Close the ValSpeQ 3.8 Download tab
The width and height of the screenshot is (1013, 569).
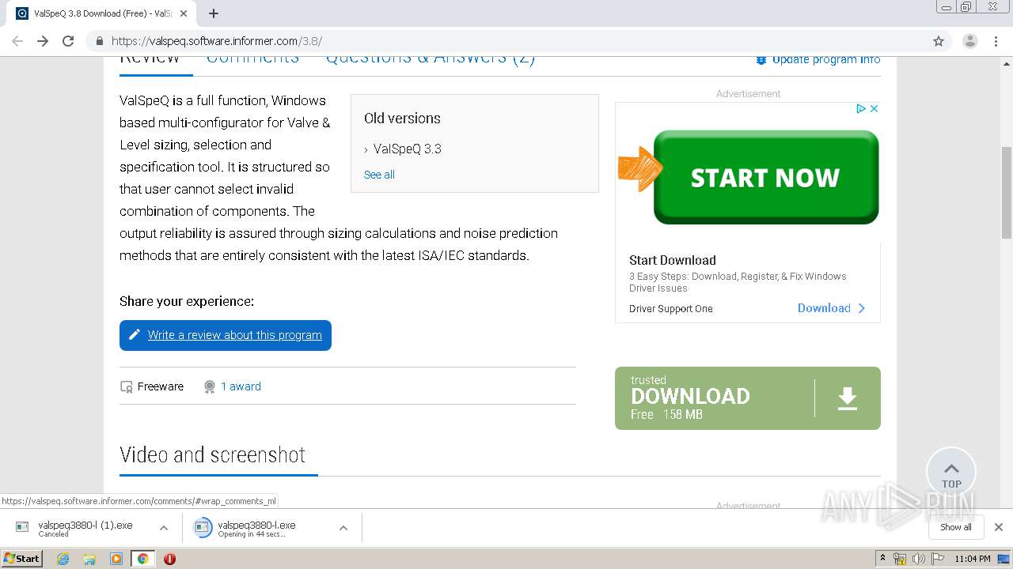click(x=184, y=13)
